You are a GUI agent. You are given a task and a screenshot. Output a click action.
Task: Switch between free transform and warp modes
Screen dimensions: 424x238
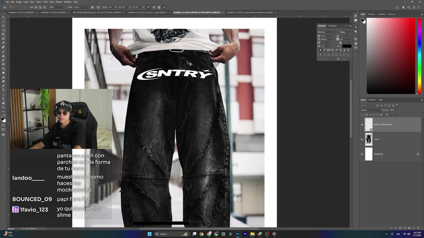tap(148, 7)
